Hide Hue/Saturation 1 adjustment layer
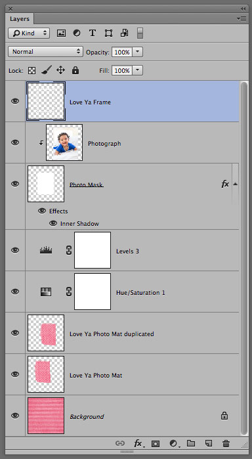This screenshot has height=459, width=252. point(15,292)
